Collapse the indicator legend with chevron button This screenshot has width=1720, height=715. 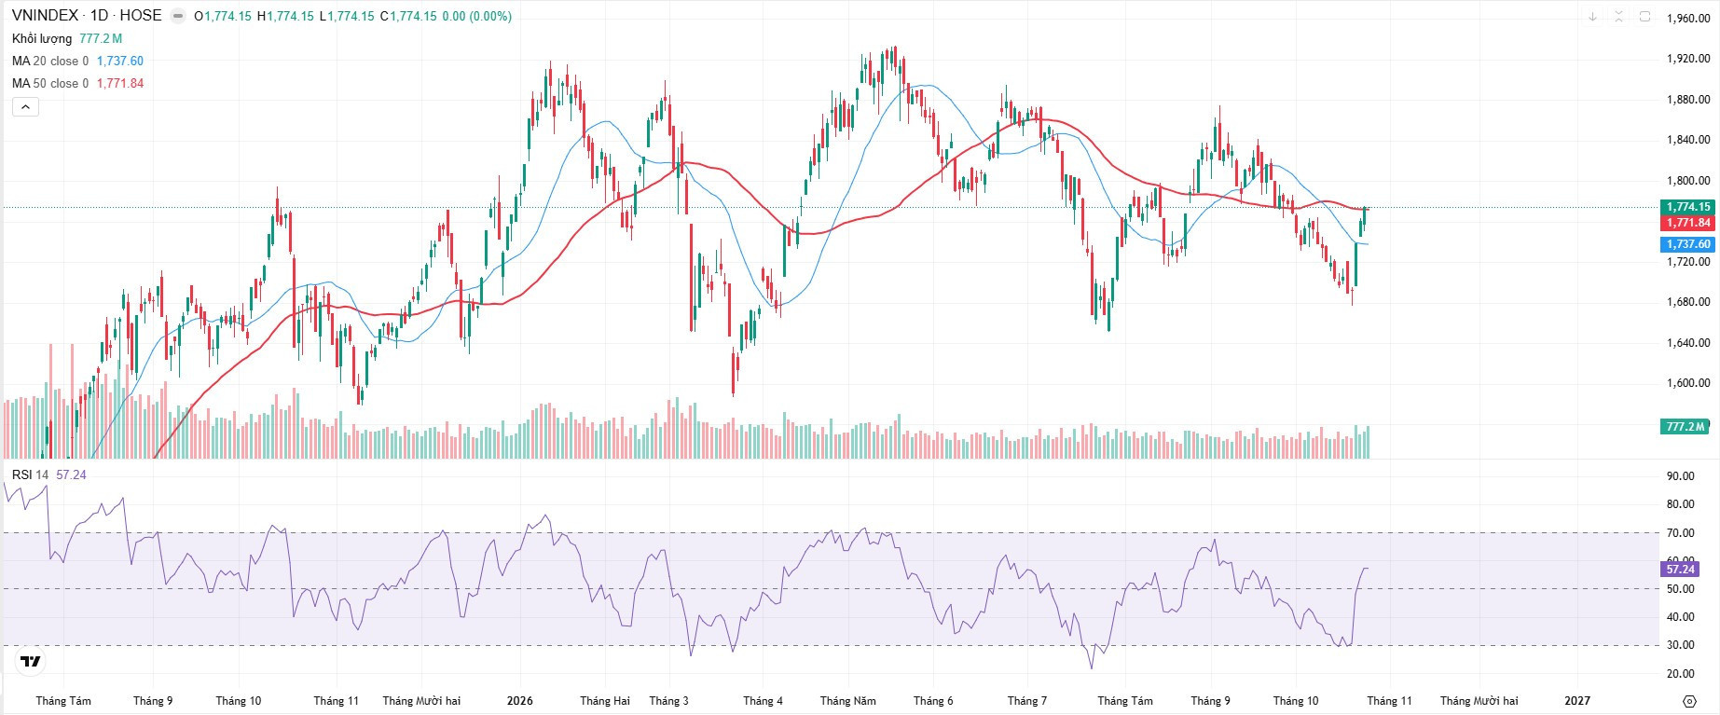point(25,107)
